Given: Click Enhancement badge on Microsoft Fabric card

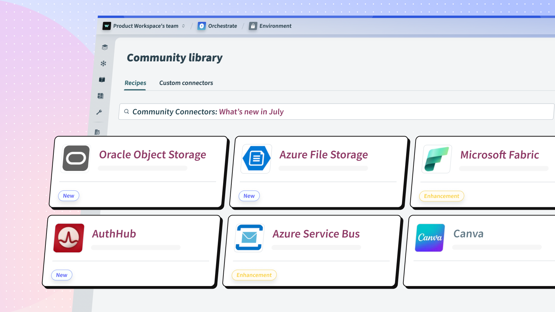Looking at the screenshot, I should (x=442, y=196).
